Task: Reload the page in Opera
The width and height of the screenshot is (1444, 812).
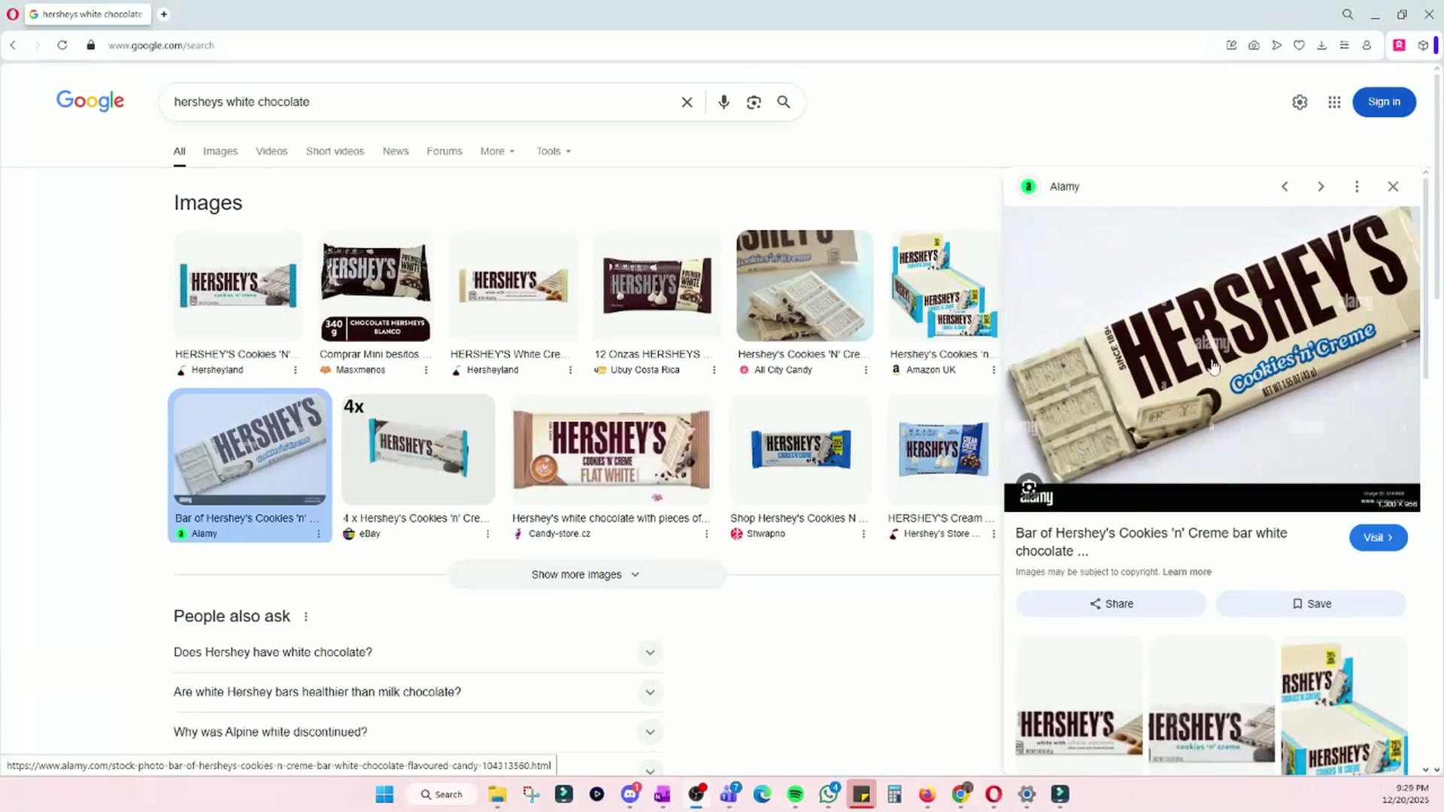Action: pyautogui.click(x=62, y=45)
